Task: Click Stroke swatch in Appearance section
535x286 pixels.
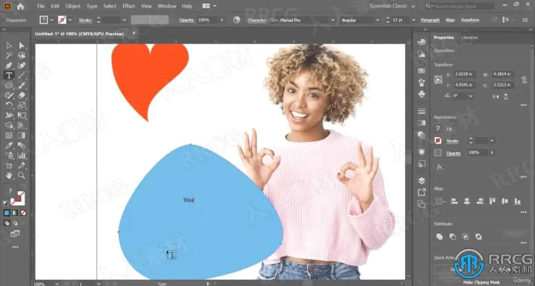Action: click(x=438, y=141)
